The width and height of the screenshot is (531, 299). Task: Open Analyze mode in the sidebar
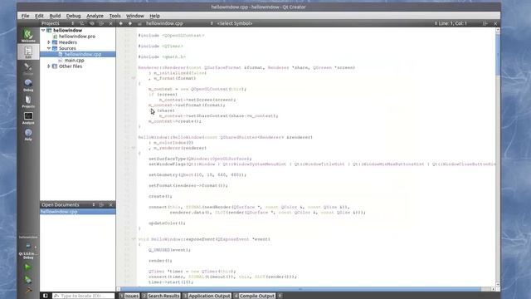click(x=28, y=118)
